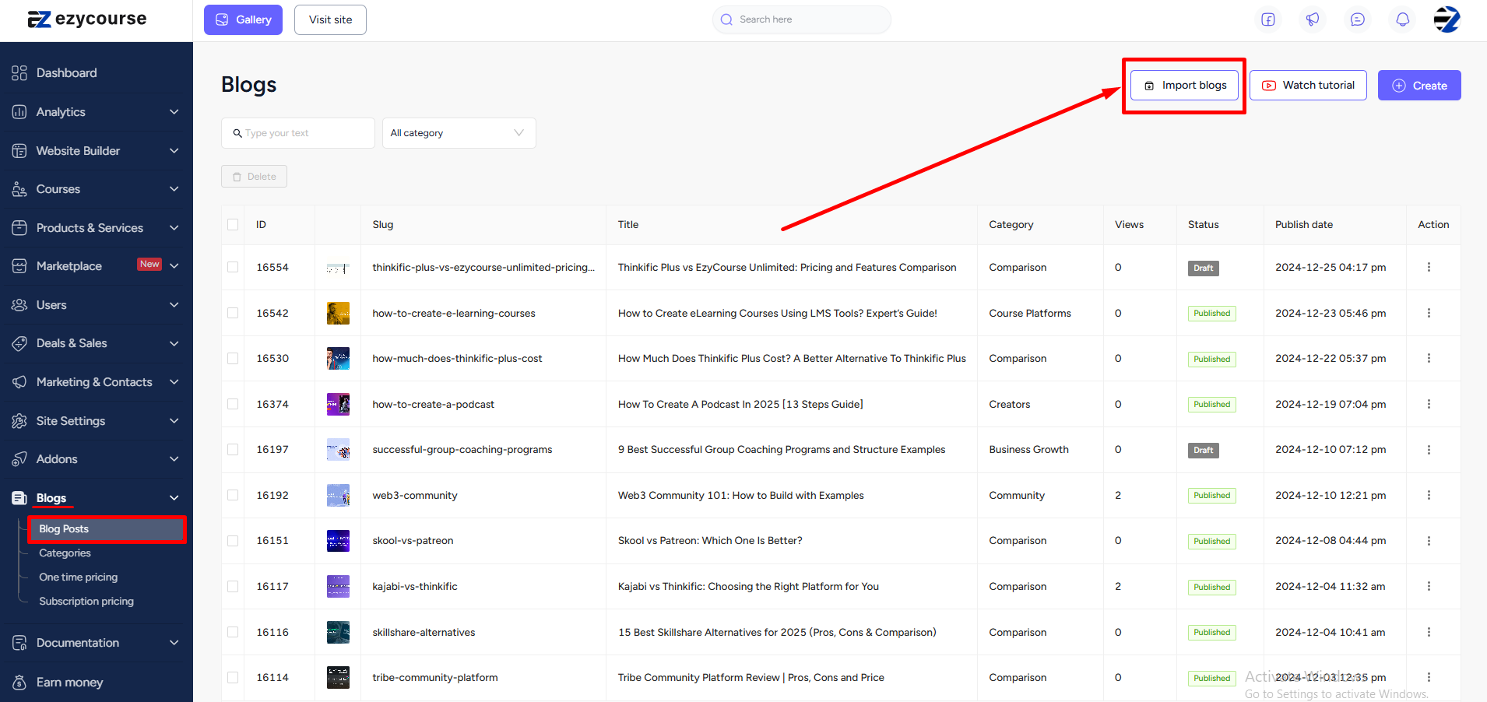Click the Gallery button
This screenshot has width=1487, height=702.
(243, 19)
